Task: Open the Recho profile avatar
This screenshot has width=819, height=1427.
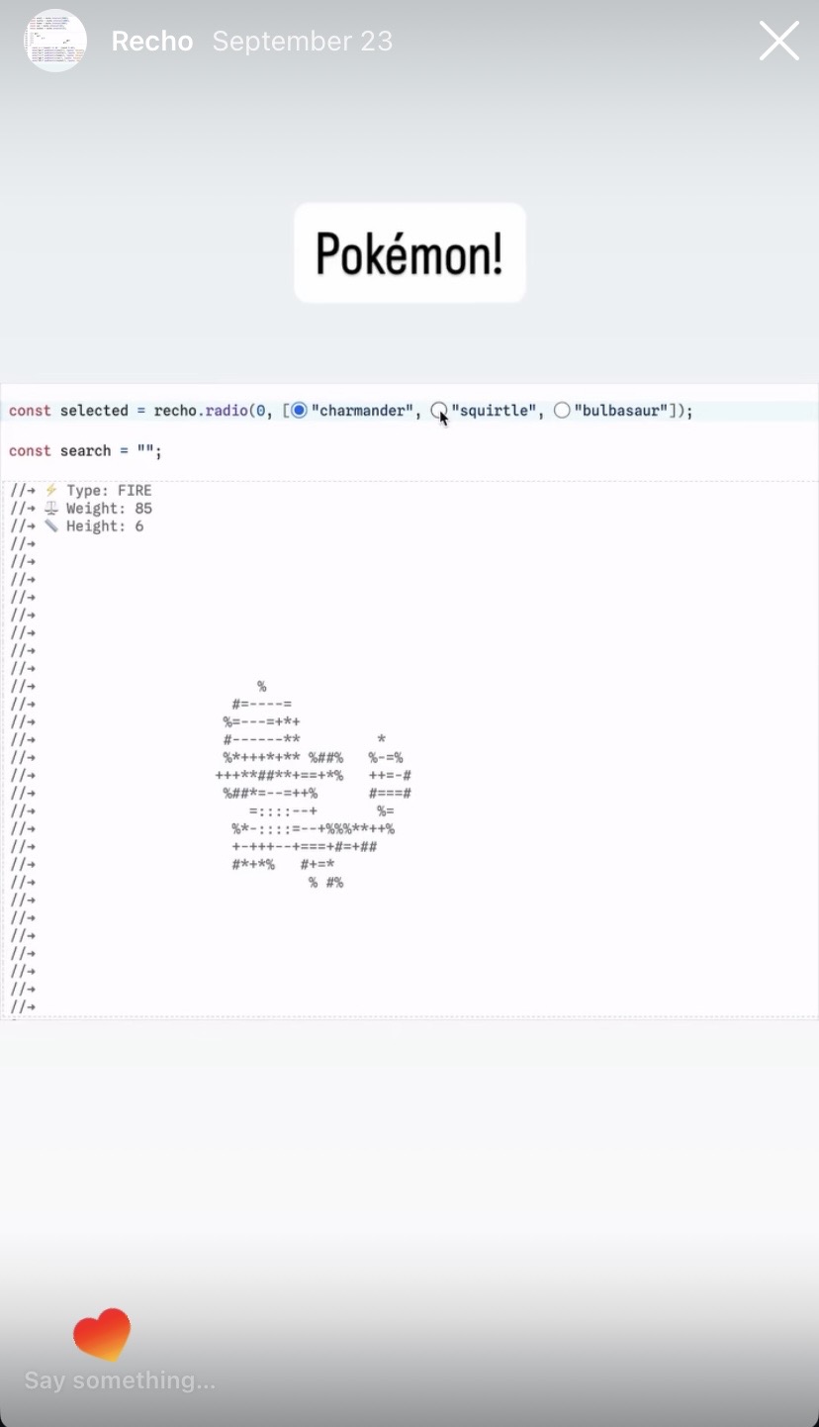Action: coord(55,42)
